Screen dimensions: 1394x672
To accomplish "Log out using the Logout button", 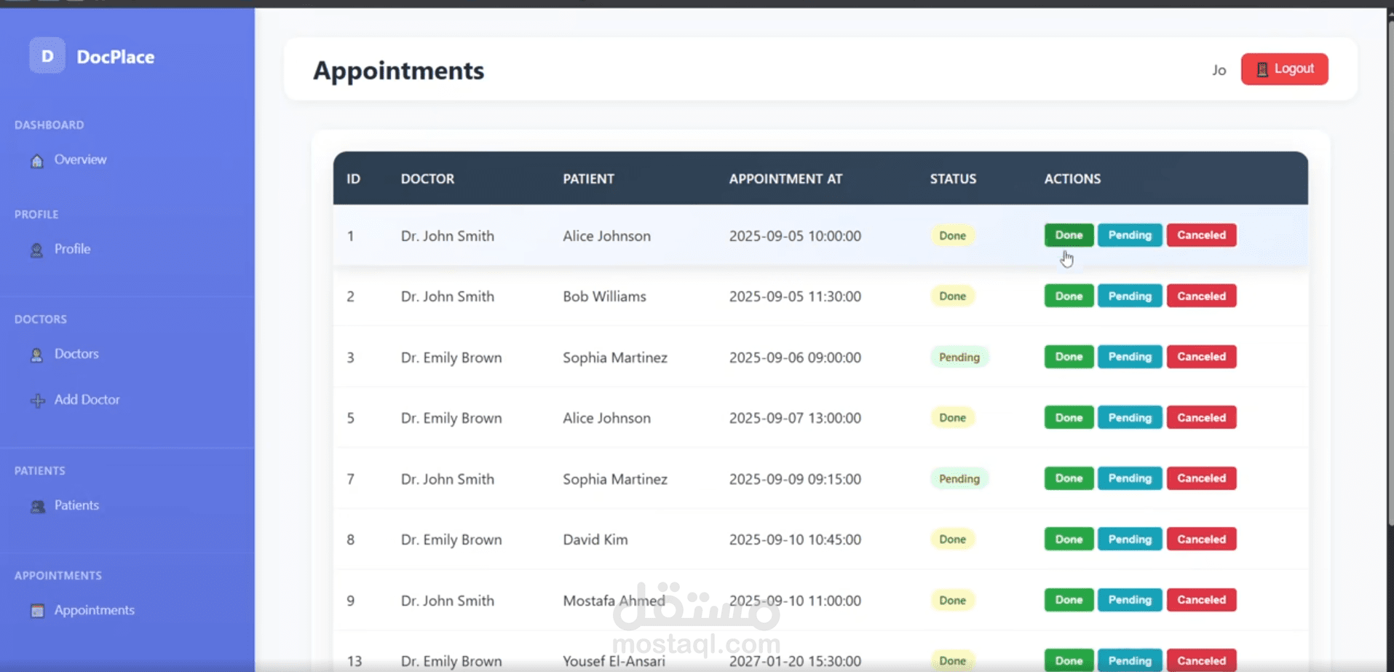I will [x=1284, y=69].
